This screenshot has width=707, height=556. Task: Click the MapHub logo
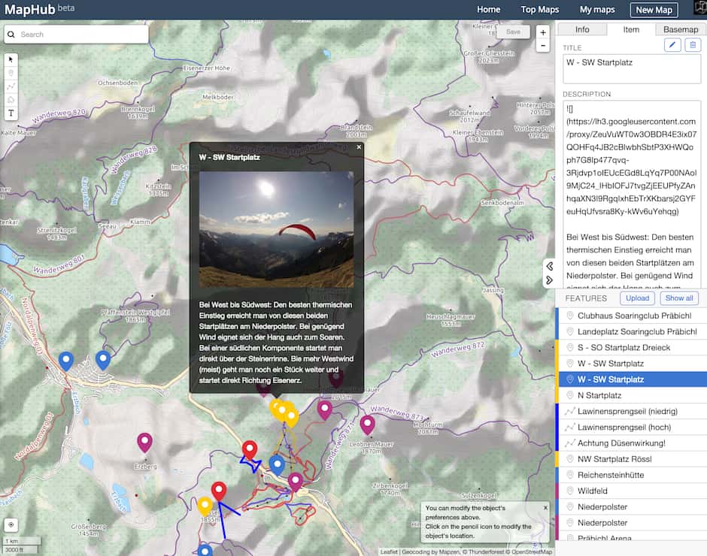pos(29,10)
